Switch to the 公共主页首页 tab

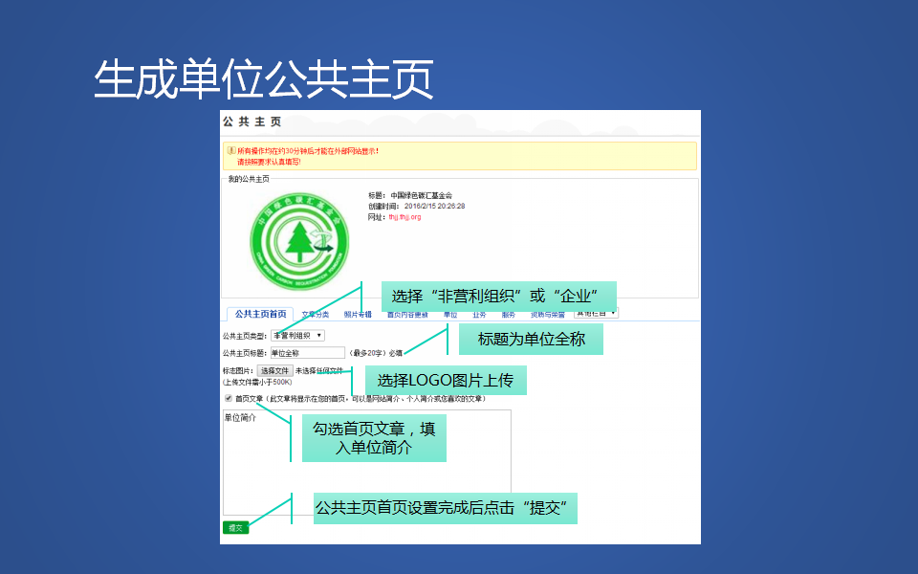pos(260,314)
